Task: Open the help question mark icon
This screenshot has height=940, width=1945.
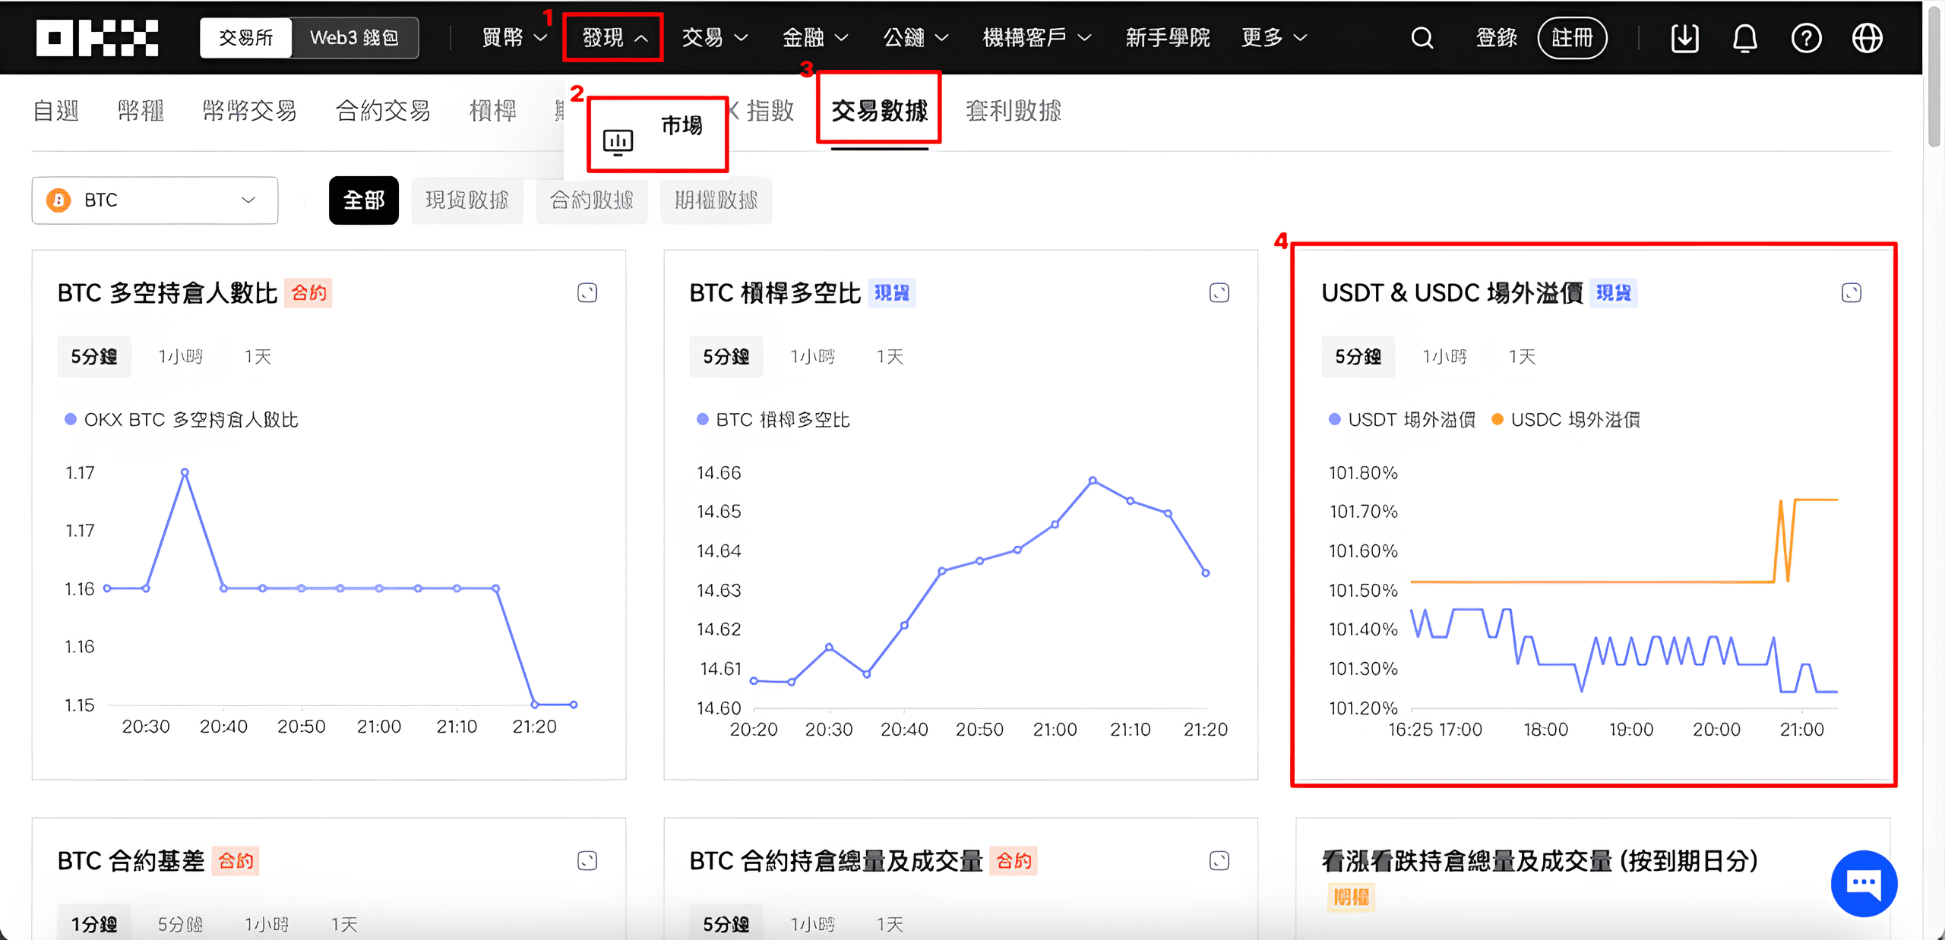Action: pos(1806,38)
